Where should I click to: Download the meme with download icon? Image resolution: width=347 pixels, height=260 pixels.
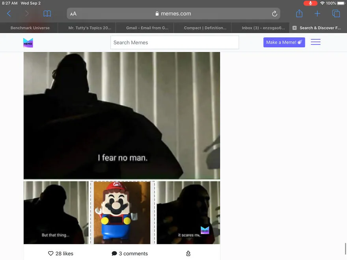(188, 253)
